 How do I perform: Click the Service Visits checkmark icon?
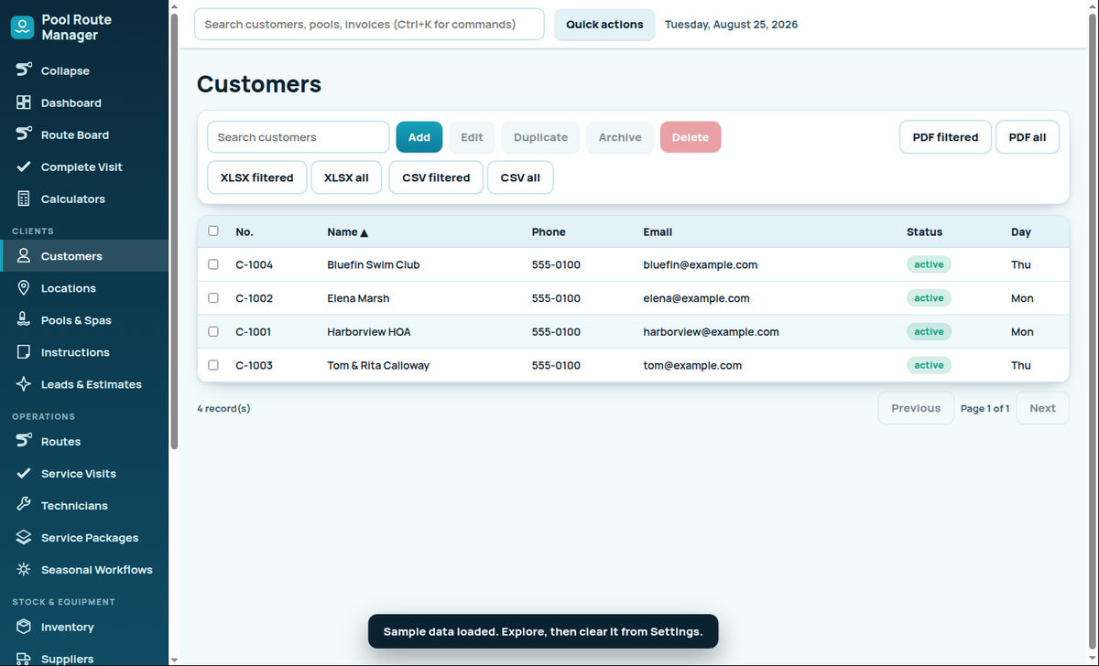pos(25,473)
